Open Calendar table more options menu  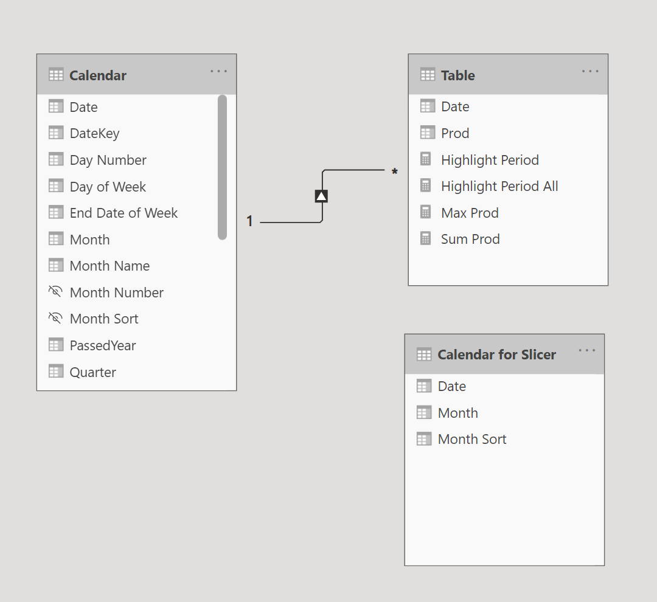(x=218, y=72)
